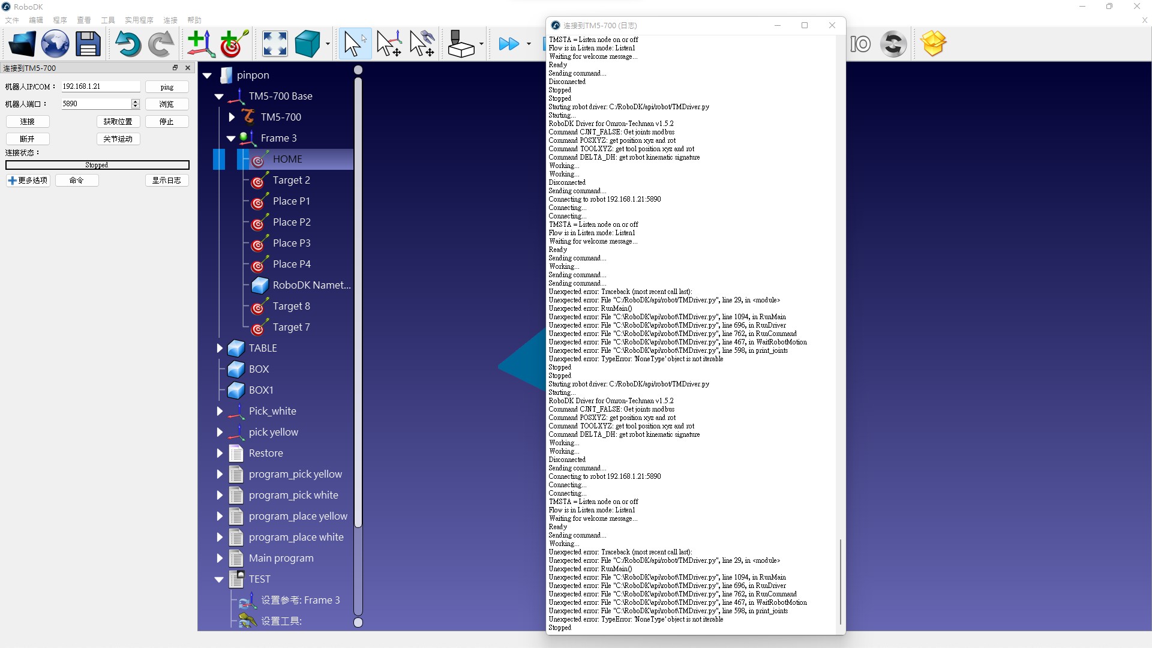Click the robot port number field

point(95,104)
